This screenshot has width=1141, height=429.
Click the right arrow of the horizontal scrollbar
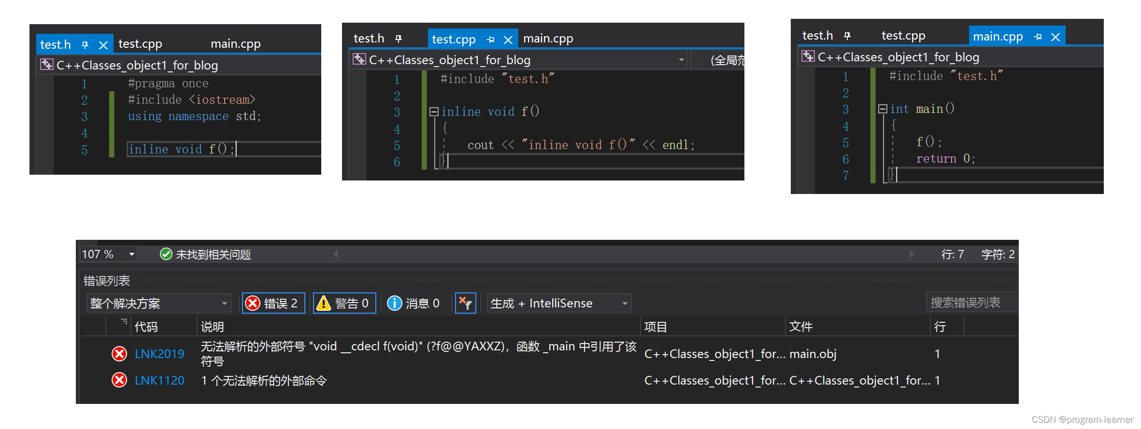pyautogui.click(x=912, y=254)
